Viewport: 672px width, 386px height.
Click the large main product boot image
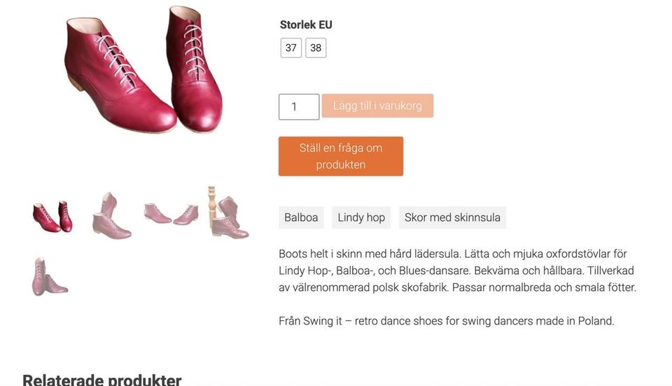[x=143, y=70]
